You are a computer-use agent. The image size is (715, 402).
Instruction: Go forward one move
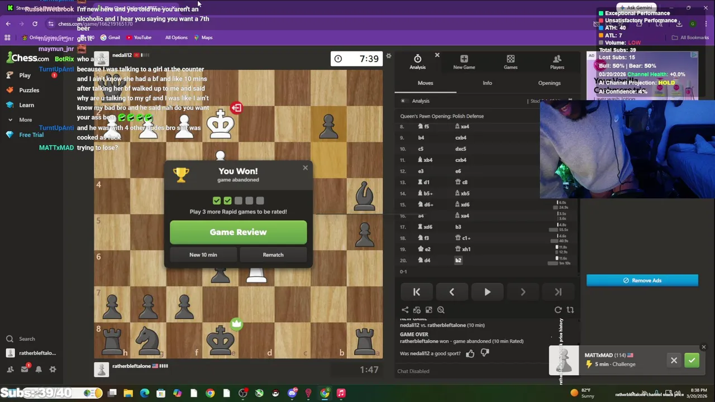point(522,292)
